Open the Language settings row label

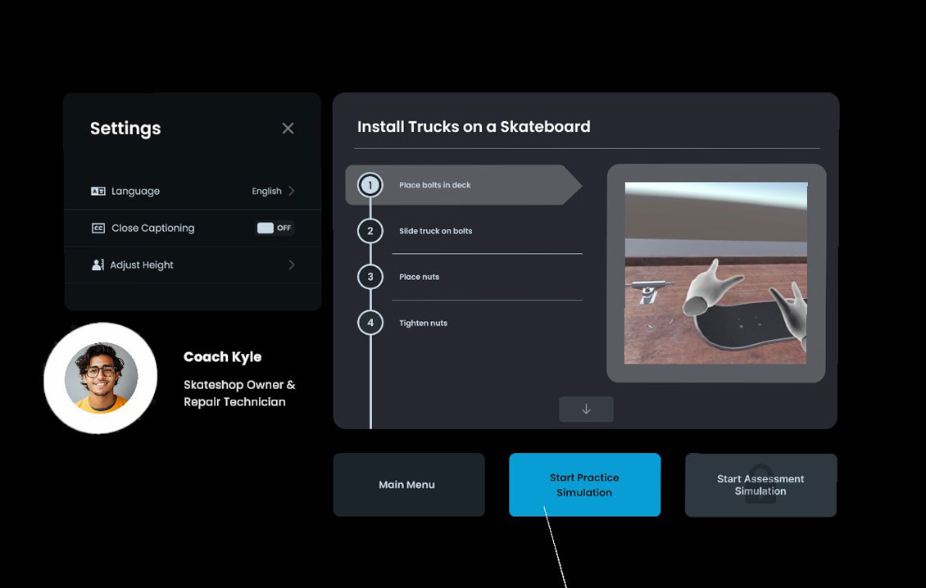(x=135, y=192)
